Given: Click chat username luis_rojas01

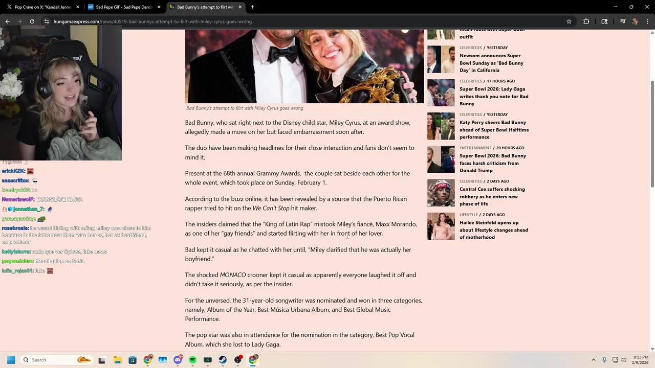Looking at the screenshot, I should (x=17, y=271).
